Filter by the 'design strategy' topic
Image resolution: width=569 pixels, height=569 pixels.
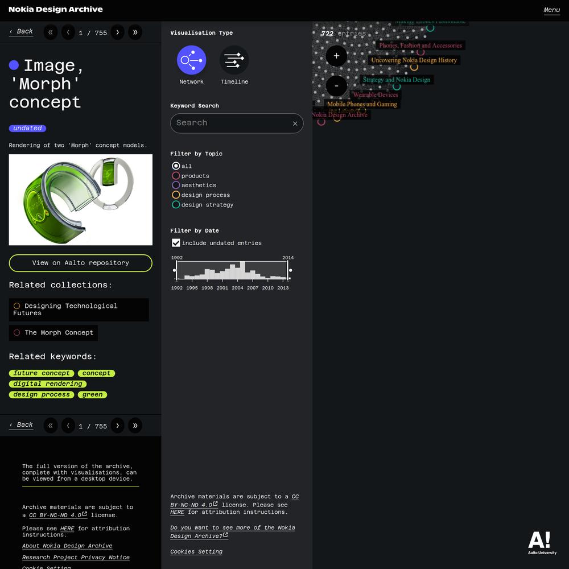[176, 205]
